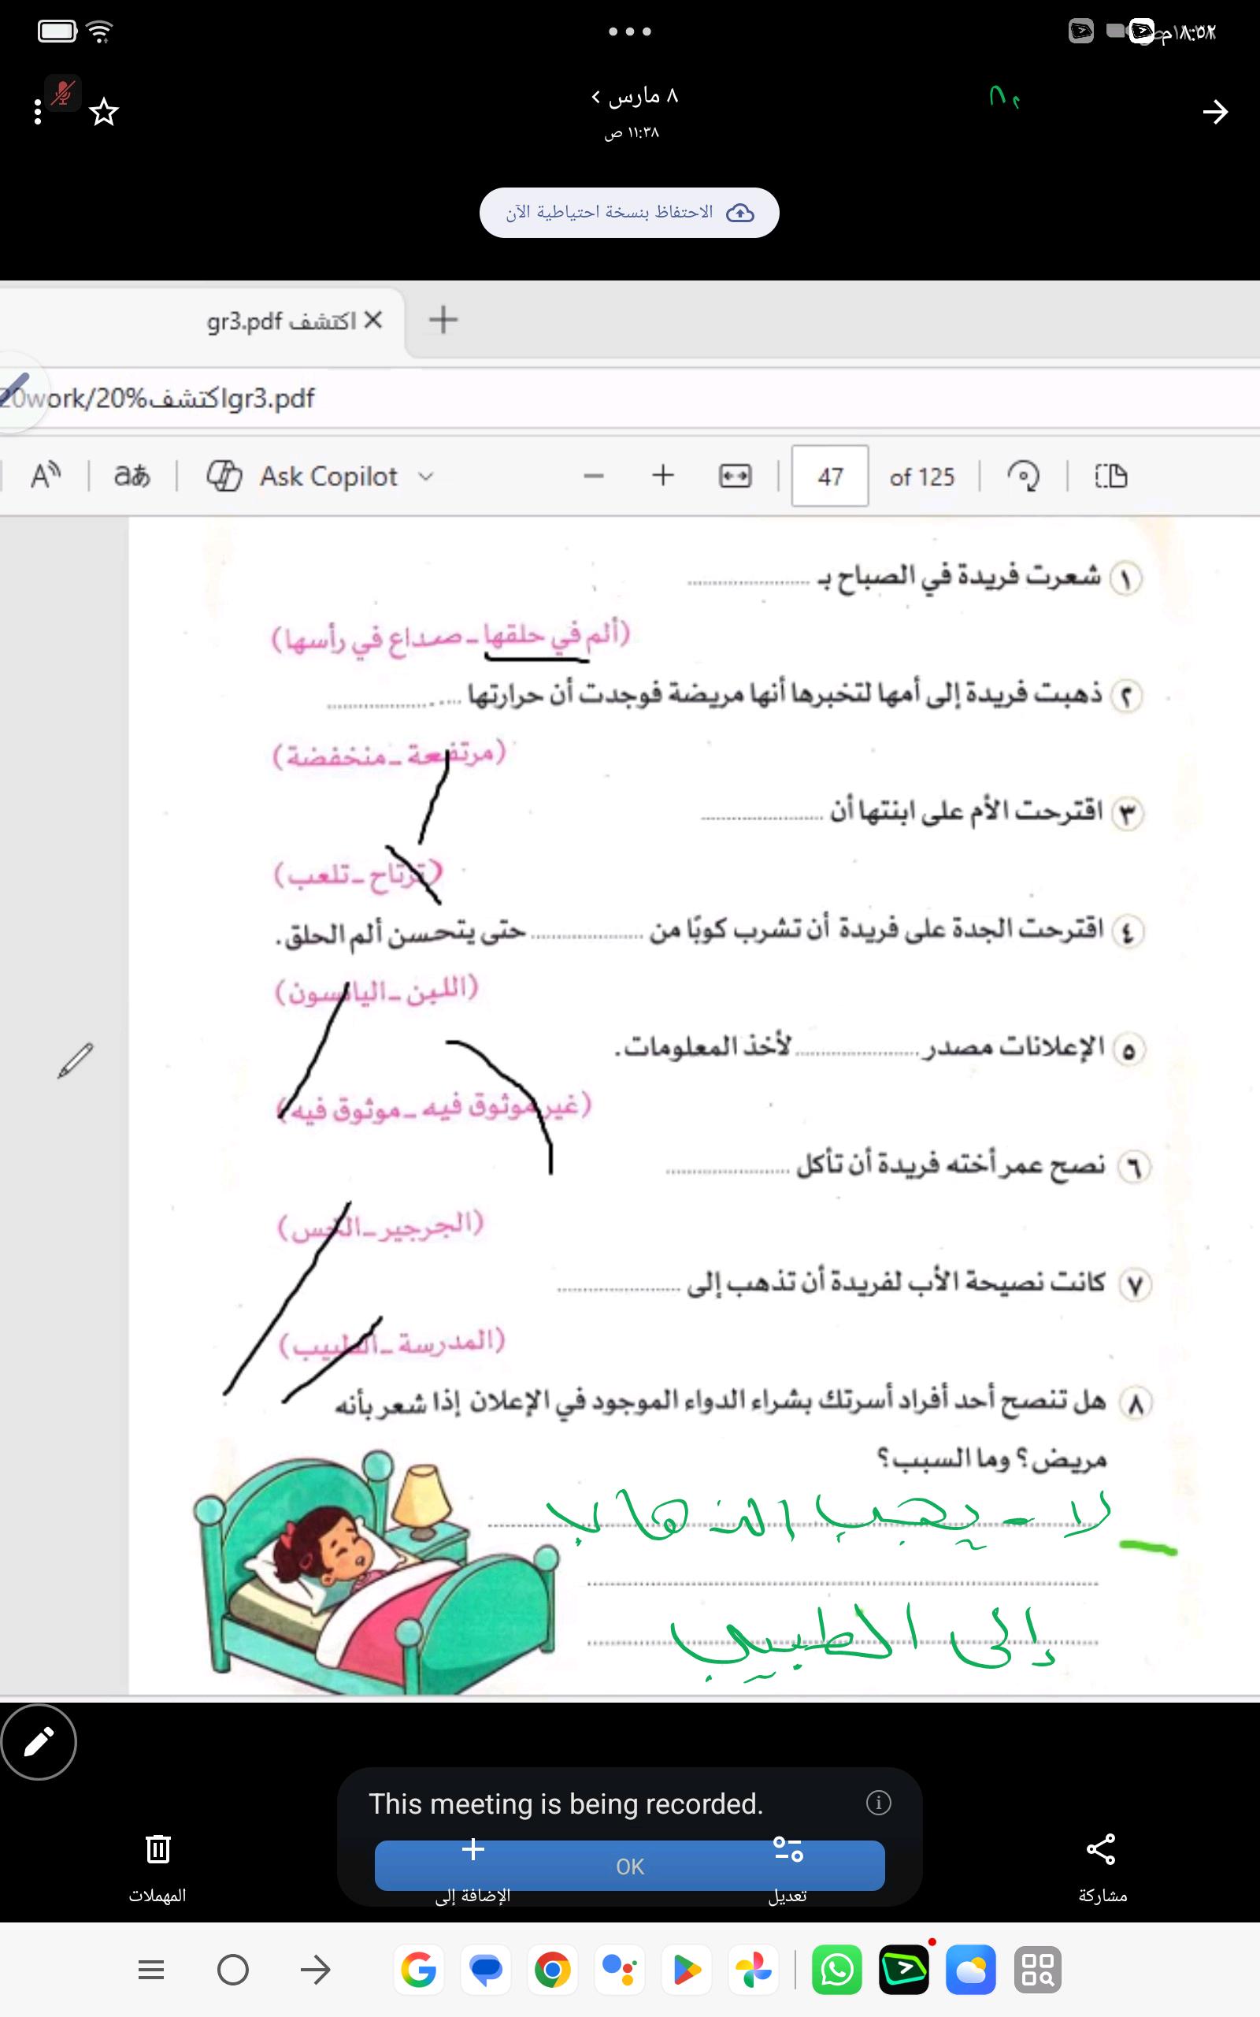The width and height of the screenshot is (1260, 2017).
Task: Click the Fit to width icon
Action: point(735,476)
